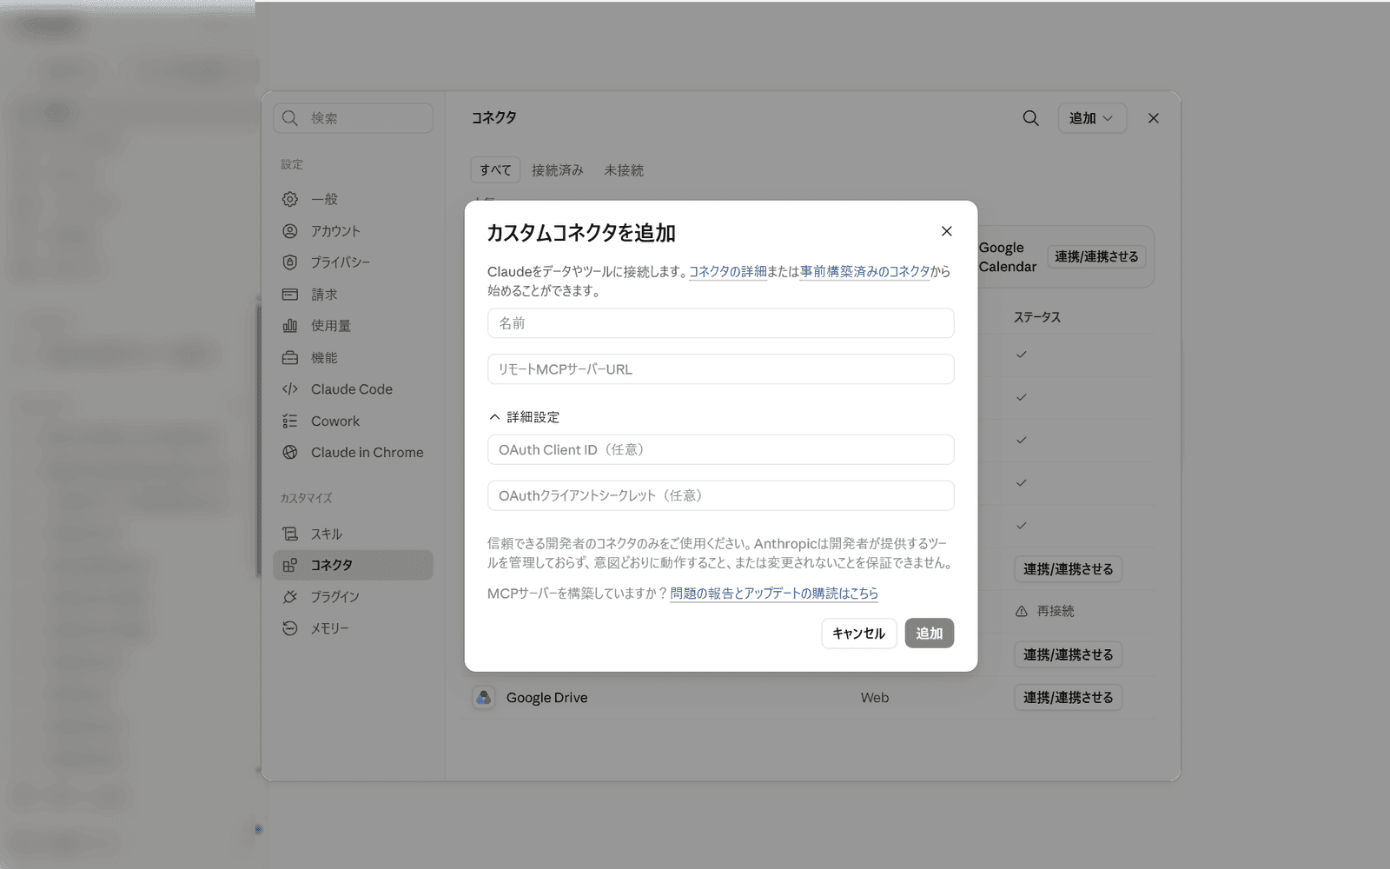The width and height of the screenshot is (1390, 869).
Task: Click the 機能 briefcase icon
Action: click(x=290, y=358)
